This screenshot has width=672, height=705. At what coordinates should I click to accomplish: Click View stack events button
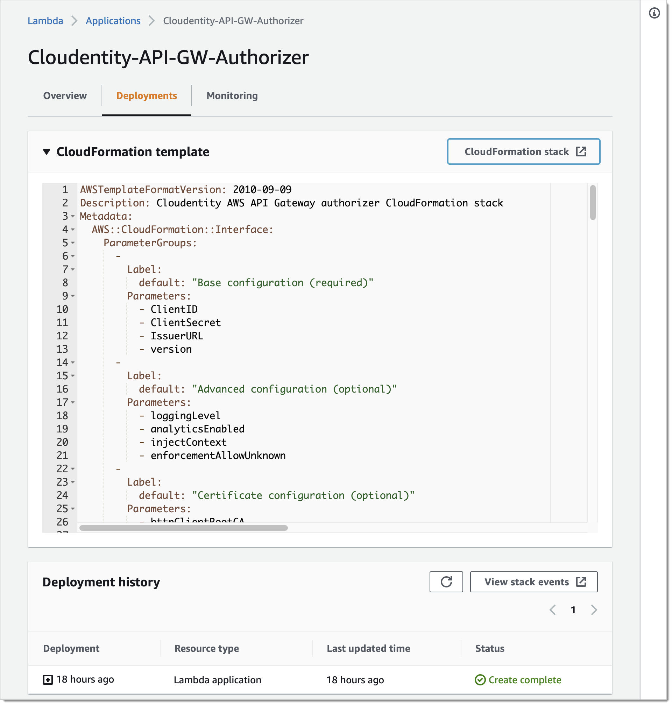[533, 582]
